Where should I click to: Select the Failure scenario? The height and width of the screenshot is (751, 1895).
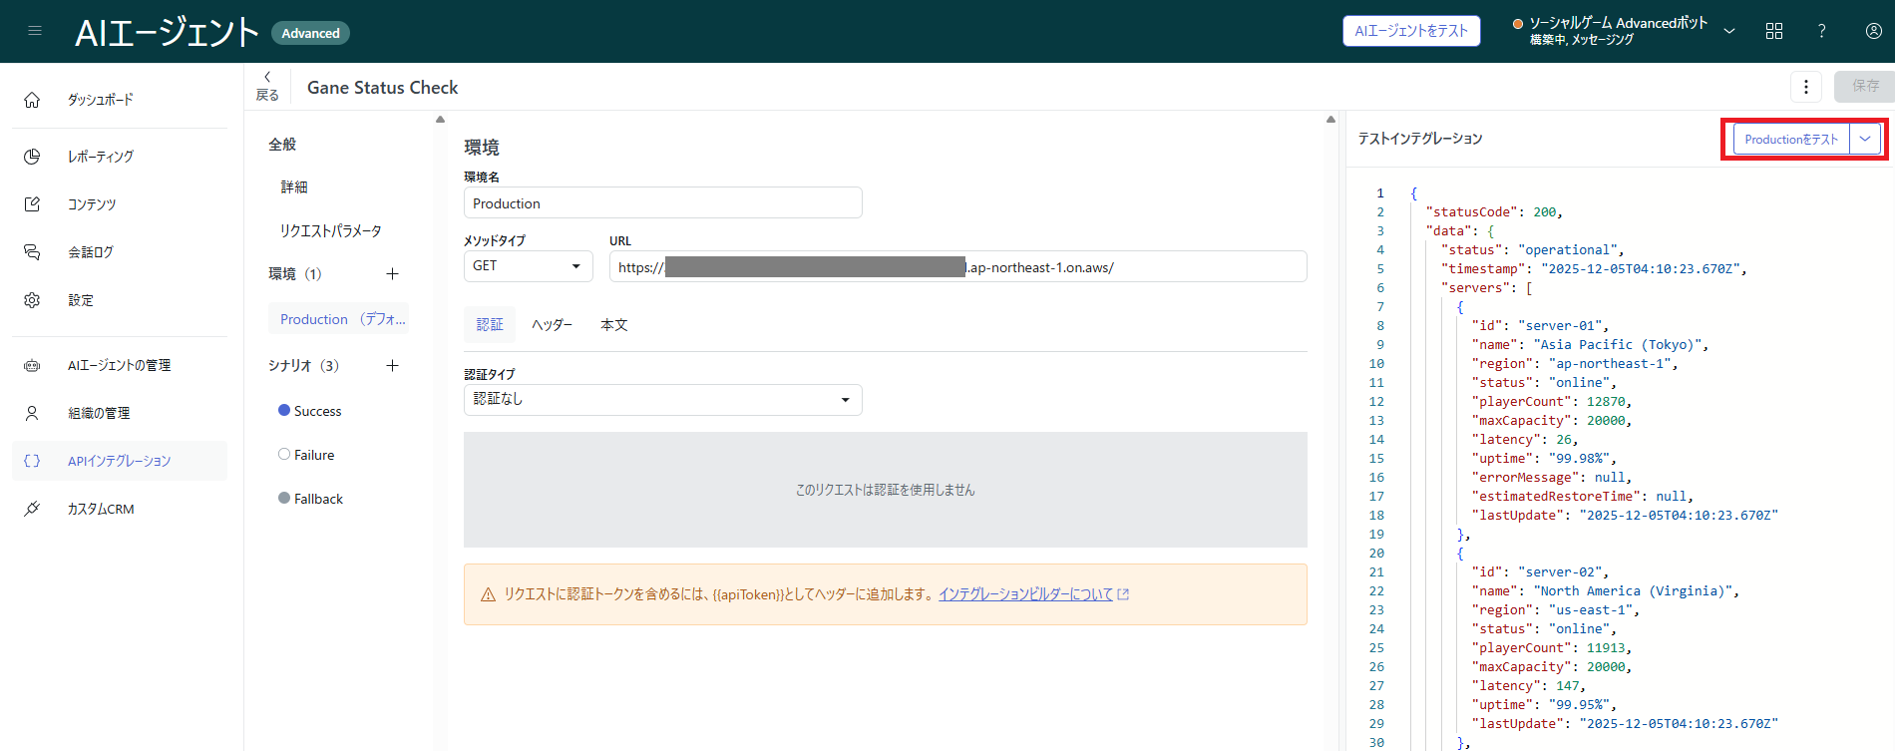306,455
